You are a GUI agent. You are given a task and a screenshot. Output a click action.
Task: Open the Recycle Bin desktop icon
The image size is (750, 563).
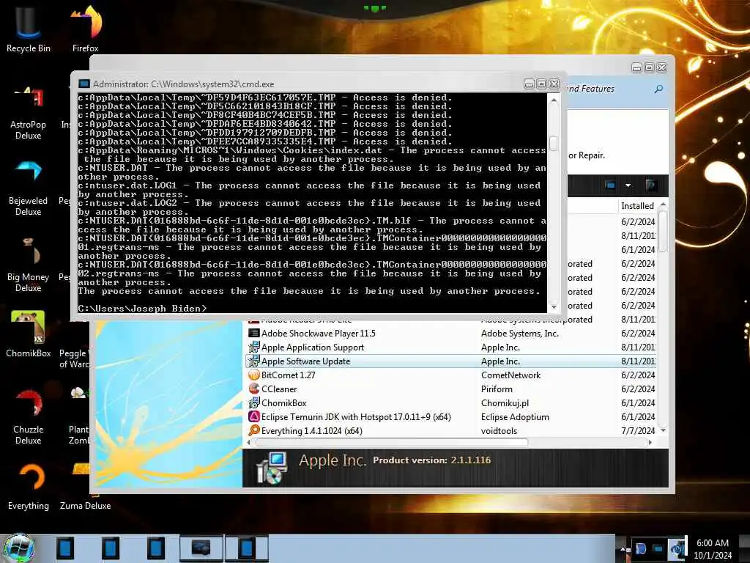coord(29,29)
